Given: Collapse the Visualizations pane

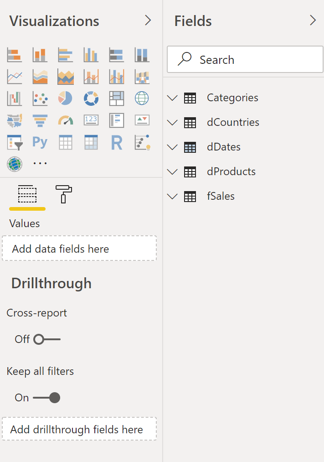Looking at the screenshot, I should pos(148,20).
